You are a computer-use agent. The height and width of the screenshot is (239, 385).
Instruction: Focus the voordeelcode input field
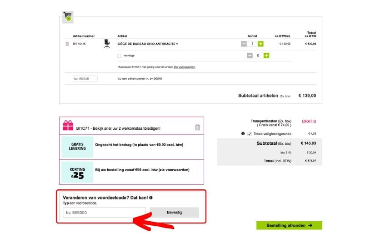104,212
